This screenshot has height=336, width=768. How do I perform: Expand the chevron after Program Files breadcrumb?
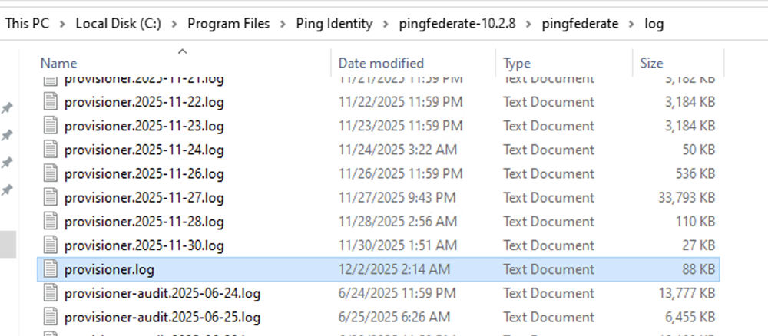[x=283, y=24]
